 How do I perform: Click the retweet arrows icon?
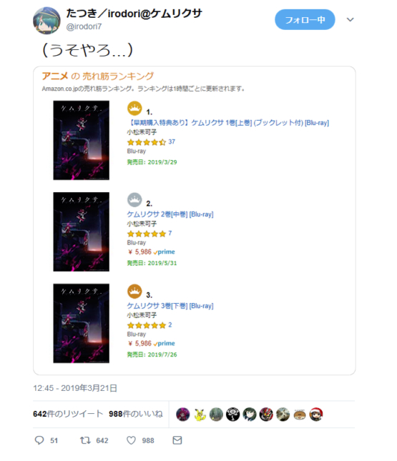(85, 440)
